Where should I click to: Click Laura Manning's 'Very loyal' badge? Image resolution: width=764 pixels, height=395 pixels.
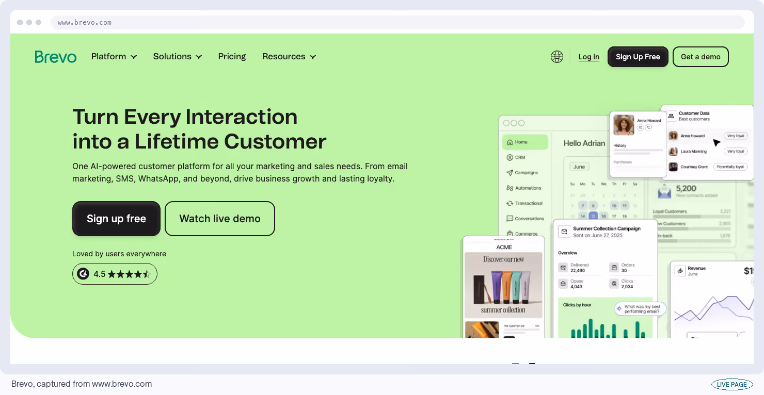[736, 152]
